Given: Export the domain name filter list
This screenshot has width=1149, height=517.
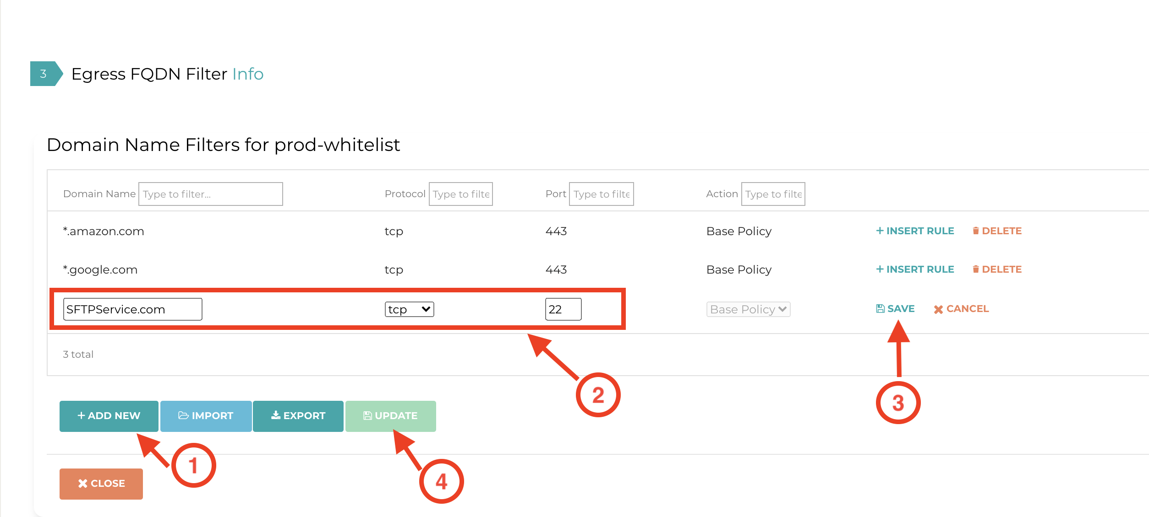Looking at the screenshot, I should [298, 416].
